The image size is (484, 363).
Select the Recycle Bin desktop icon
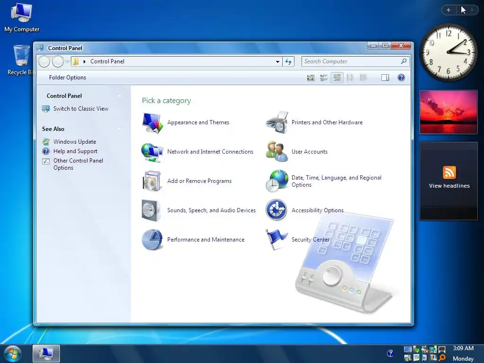(21, 60)
